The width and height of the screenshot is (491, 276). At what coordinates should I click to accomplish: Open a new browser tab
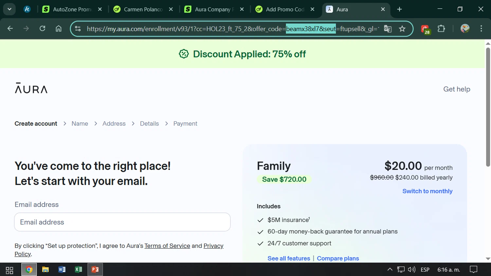[x=399, y=9]
